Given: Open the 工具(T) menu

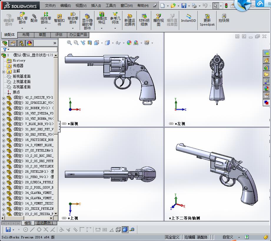Looking at the screenshot, I should (111, 5).
